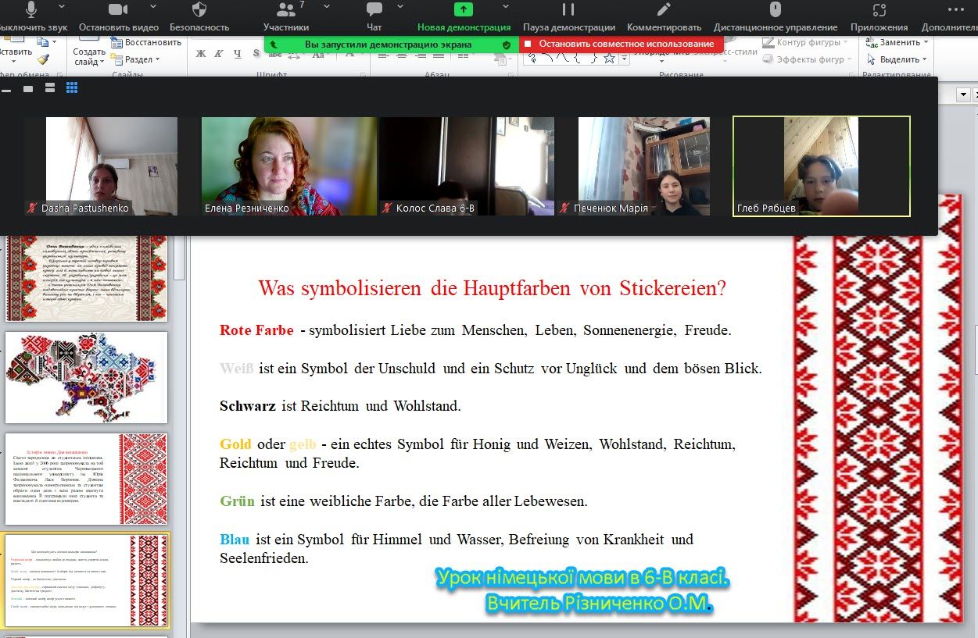Open the Chat window
The height and width of the screenshot is (638, 978).
374,11
